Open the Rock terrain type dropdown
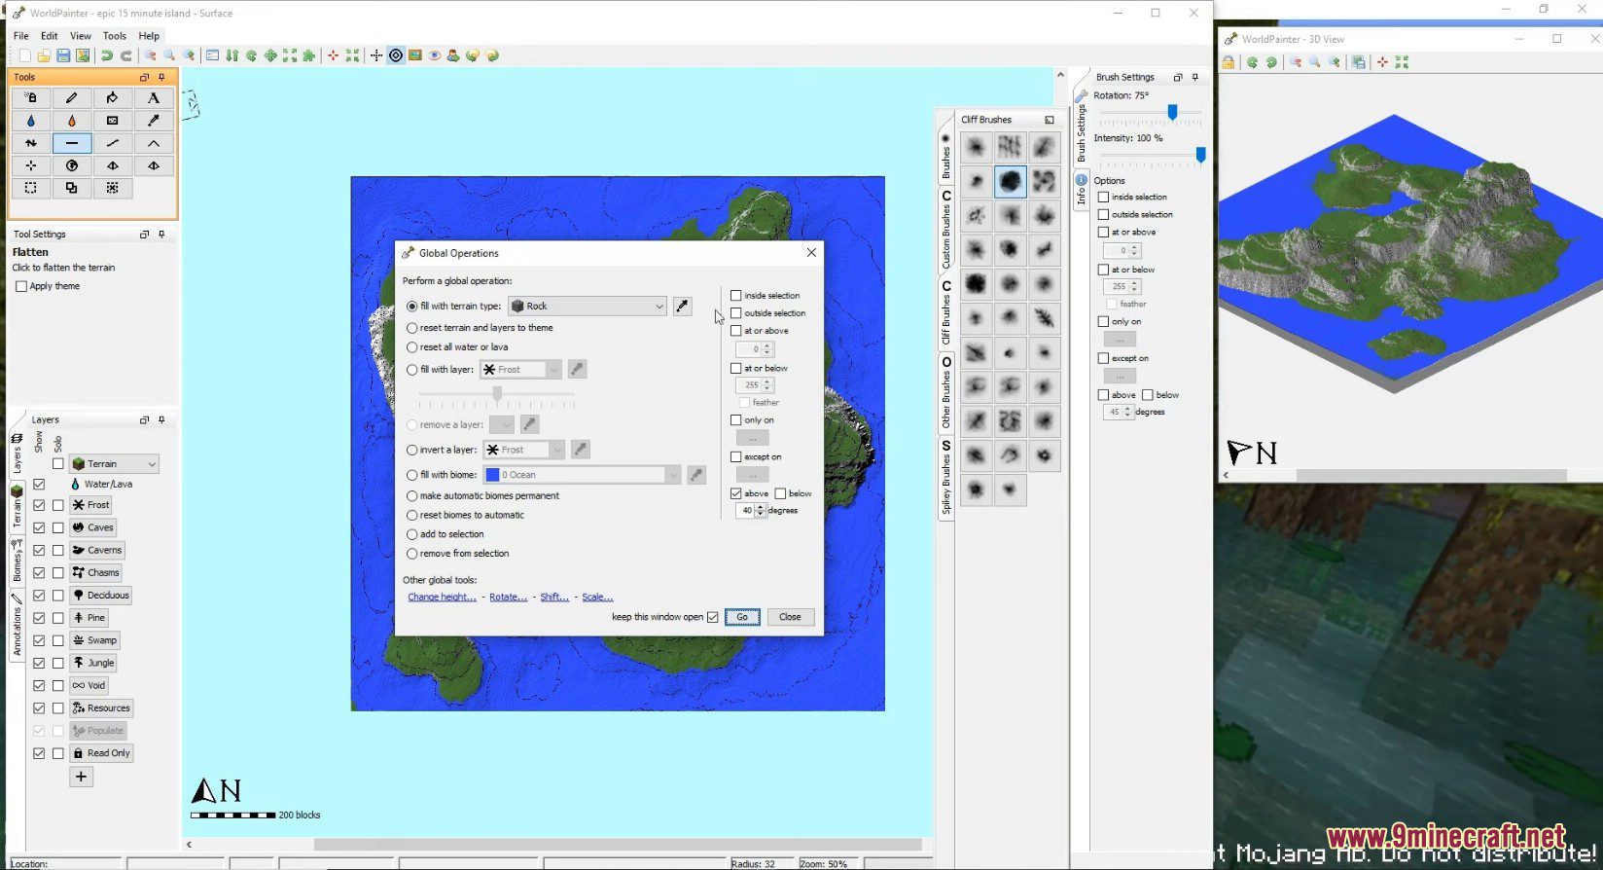 click(x=588, y=306)
